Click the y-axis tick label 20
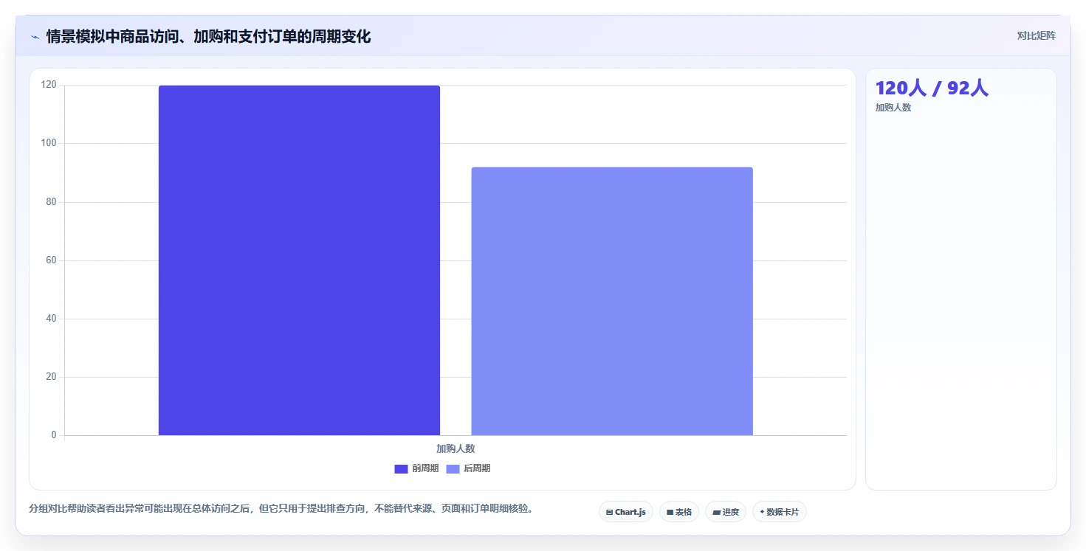This screenshot has width=1086, height=551. pyautogui.click(x=52, y=377)
